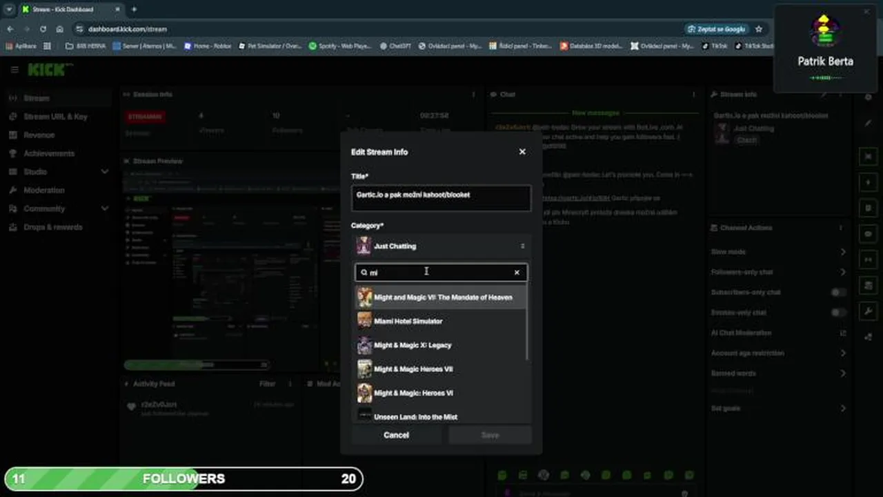
Task: Click the category search field
Action: click(x=441, y=273)
